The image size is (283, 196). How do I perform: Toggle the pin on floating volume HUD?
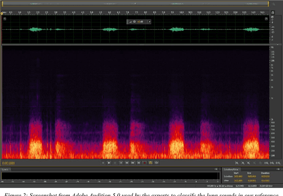pyautogui.click(x=149, y=21)
